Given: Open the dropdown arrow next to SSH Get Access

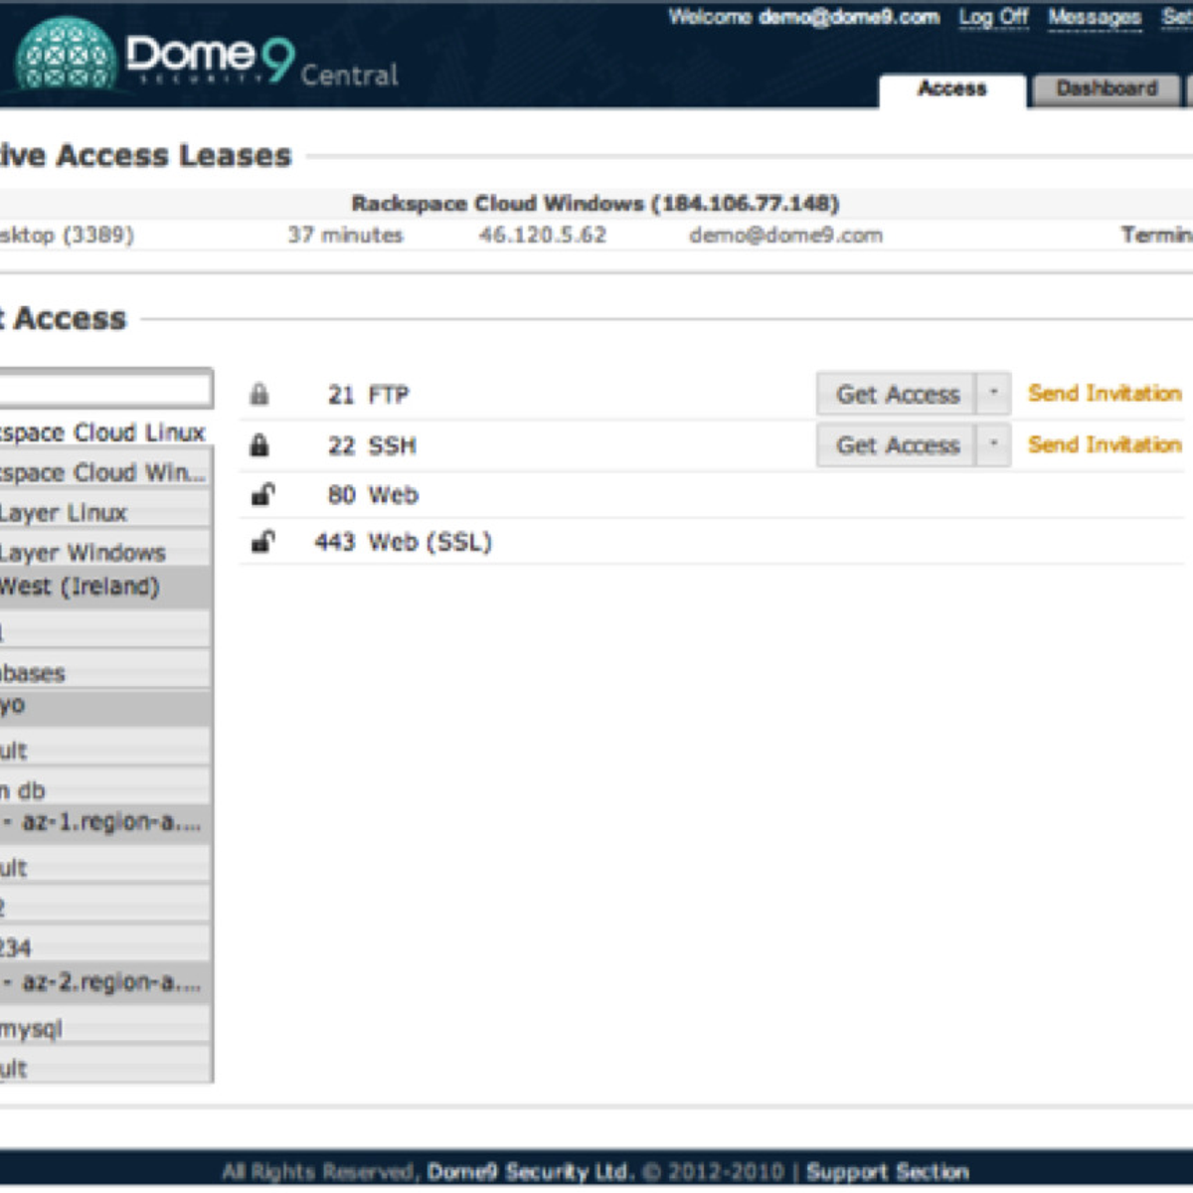Looking at the screenshot, I should 993,444.
